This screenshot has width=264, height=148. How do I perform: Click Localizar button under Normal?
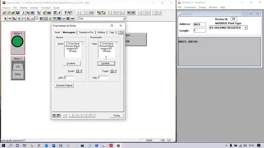click(x=72, y=63)
